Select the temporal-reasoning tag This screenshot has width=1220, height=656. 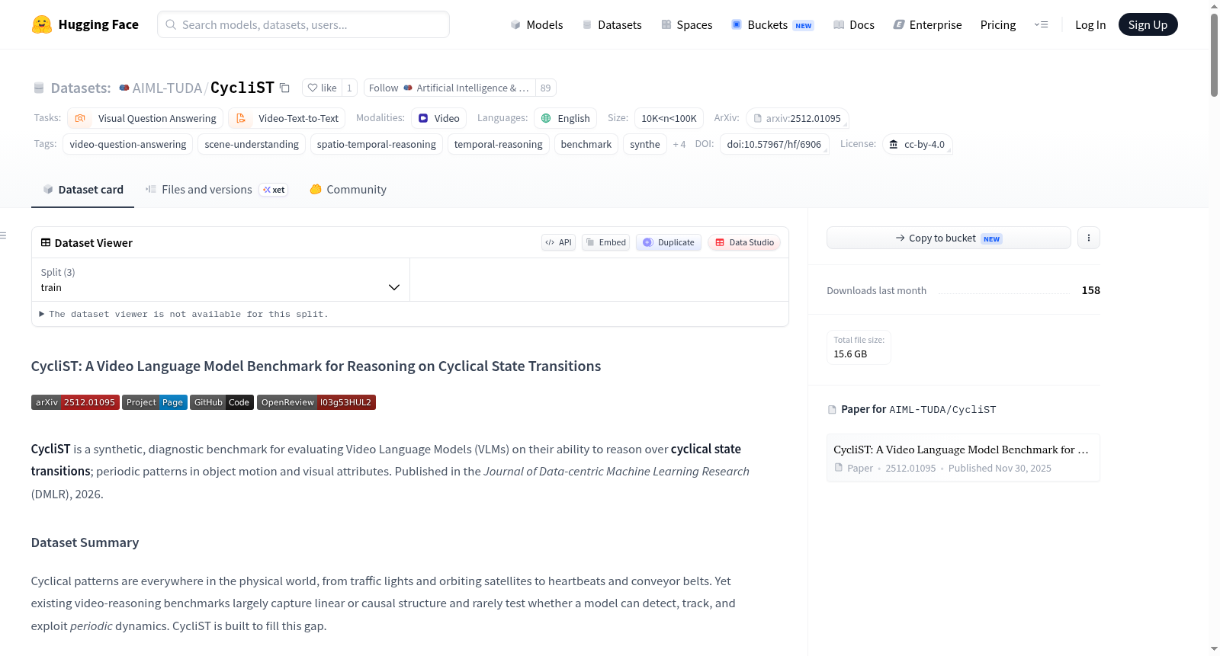[499, 144]
